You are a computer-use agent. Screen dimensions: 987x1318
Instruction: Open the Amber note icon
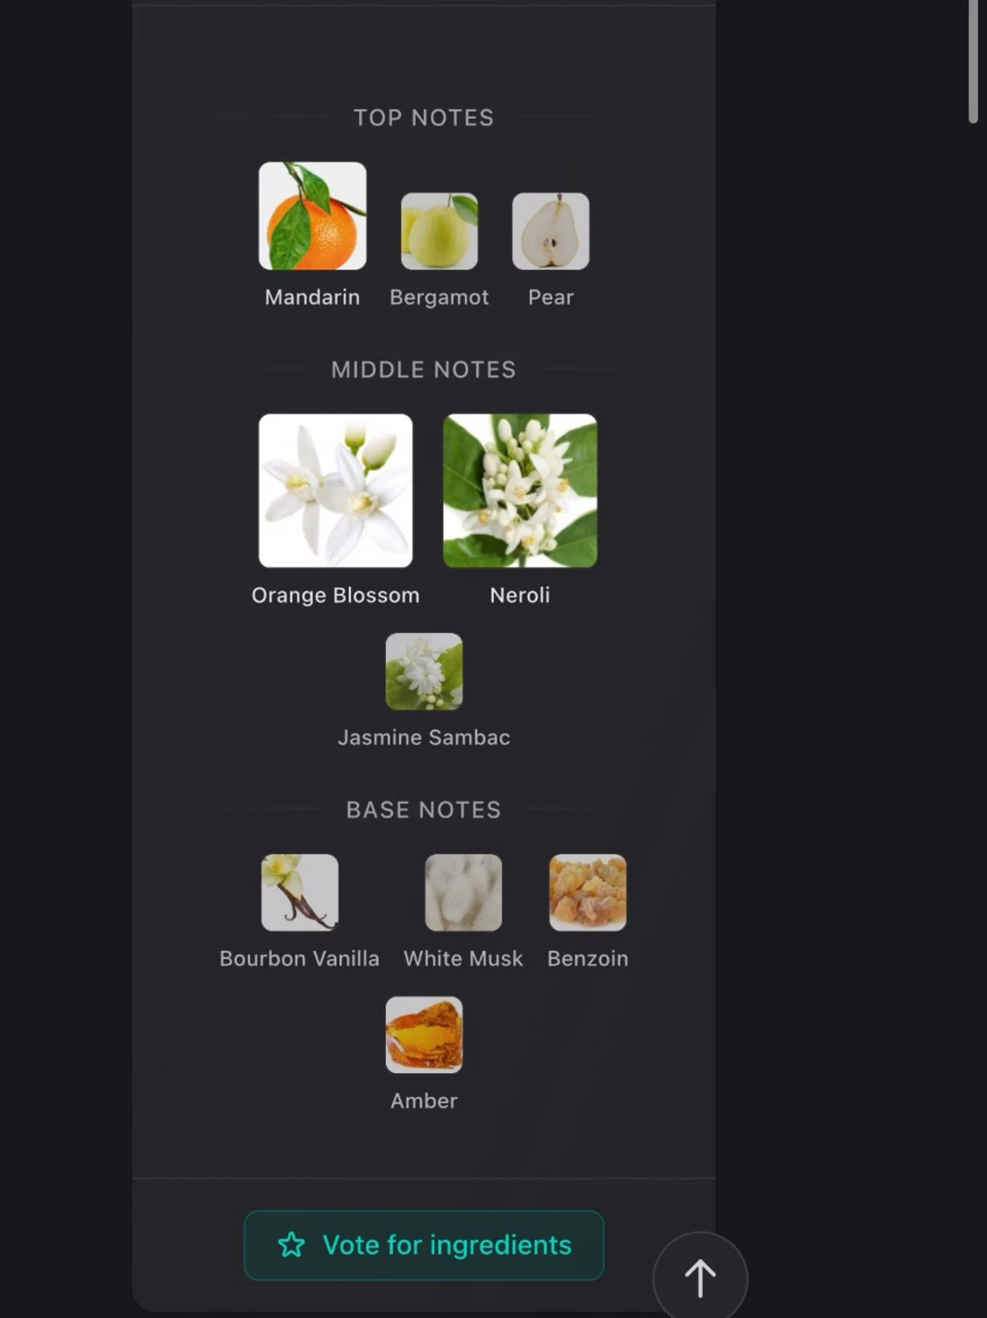(424, 1034)
